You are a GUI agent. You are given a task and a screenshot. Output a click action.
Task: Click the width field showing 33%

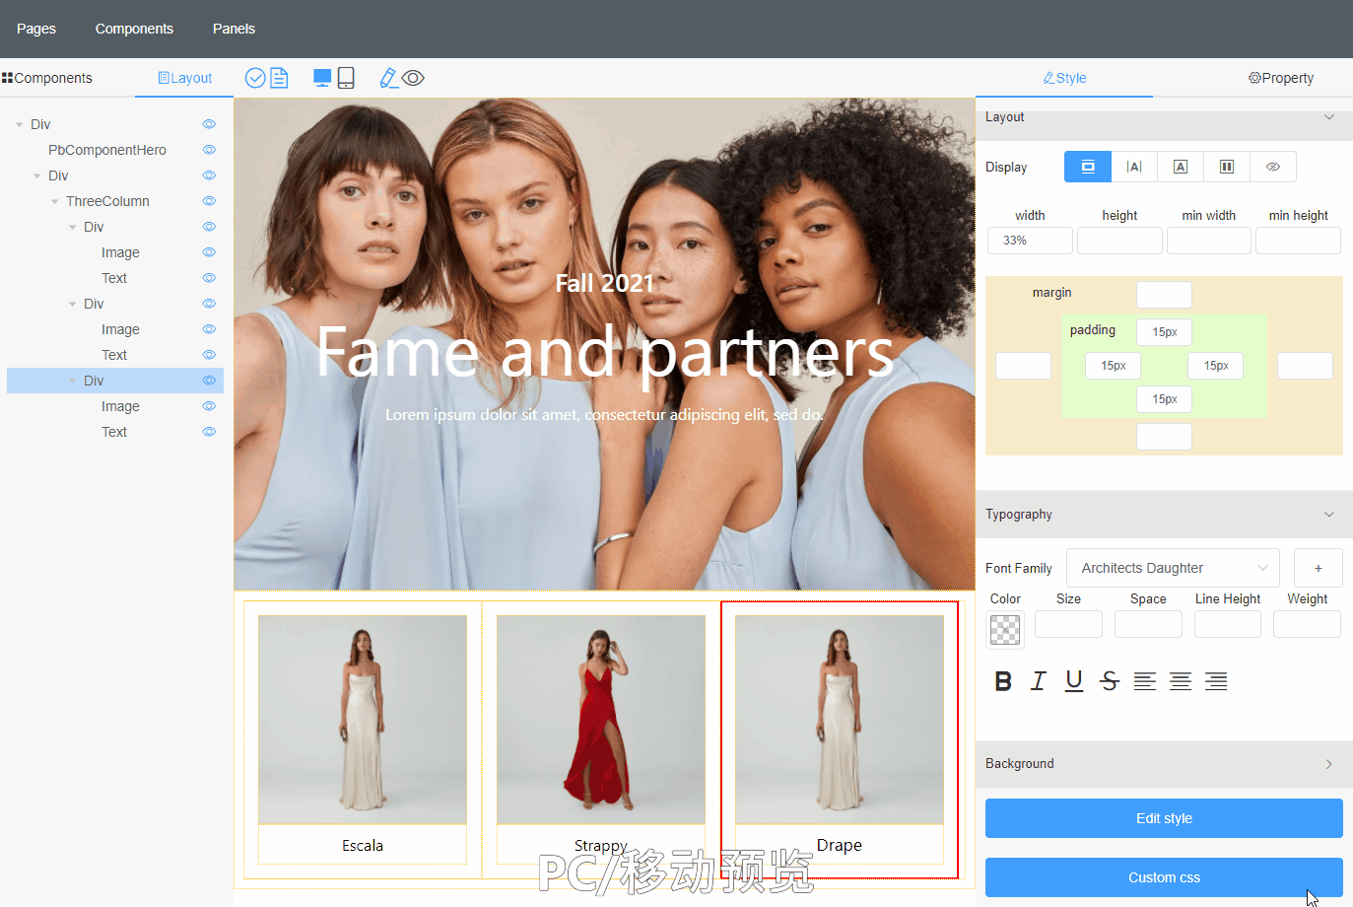pos(1030,241)
